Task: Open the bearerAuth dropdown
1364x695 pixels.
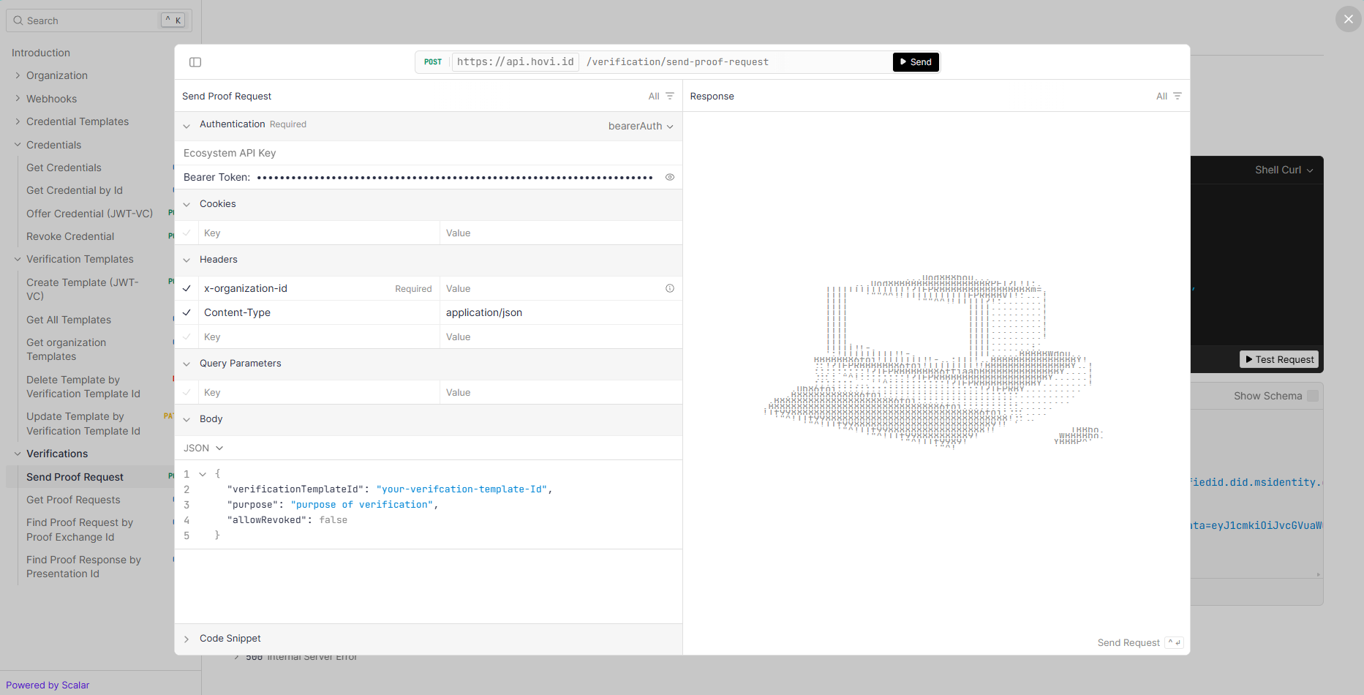Action: tap(640, 126)
